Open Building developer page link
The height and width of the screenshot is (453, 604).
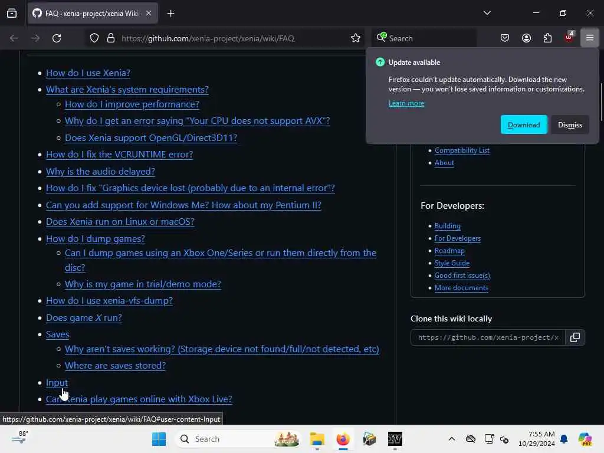click(x=447, y=226)
